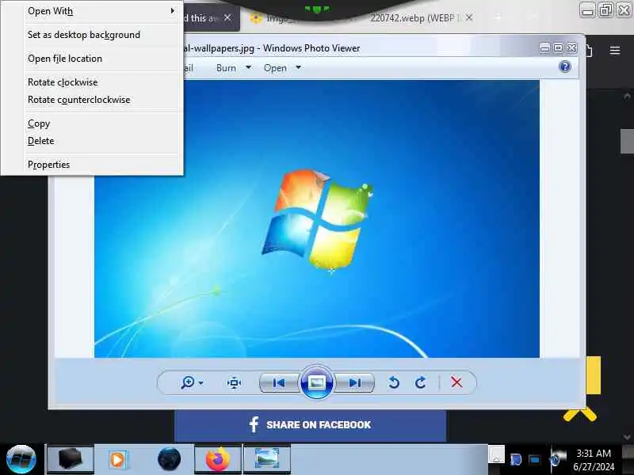Open the volume tray icon
The width and height of the screenshot is (634, 475).
point(556,458)
